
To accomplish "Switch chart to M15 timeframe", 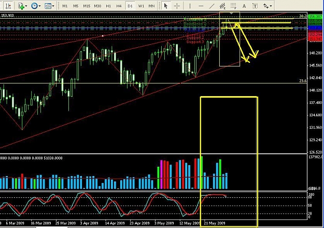I will click(x=87, y=6).
